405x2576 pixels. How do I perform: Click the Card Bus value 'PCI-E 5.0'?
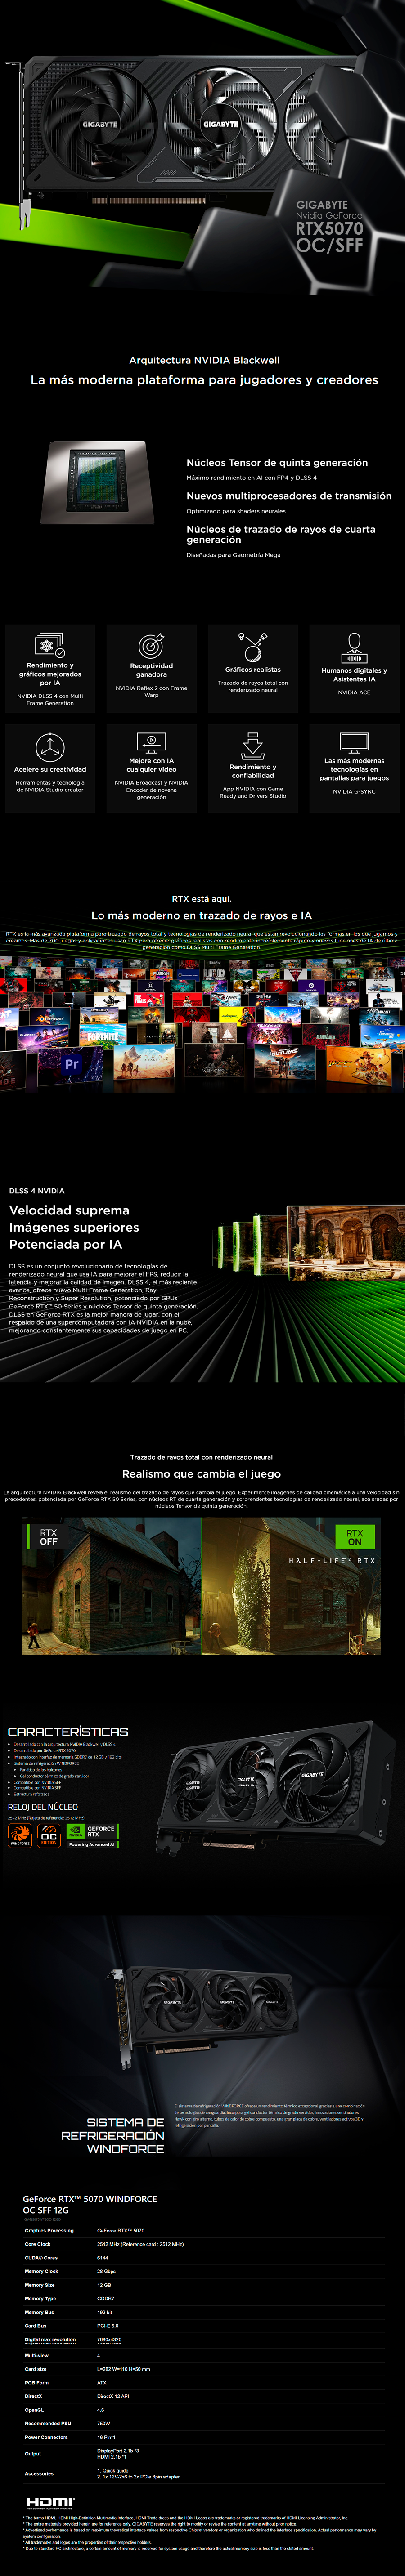108,2326
